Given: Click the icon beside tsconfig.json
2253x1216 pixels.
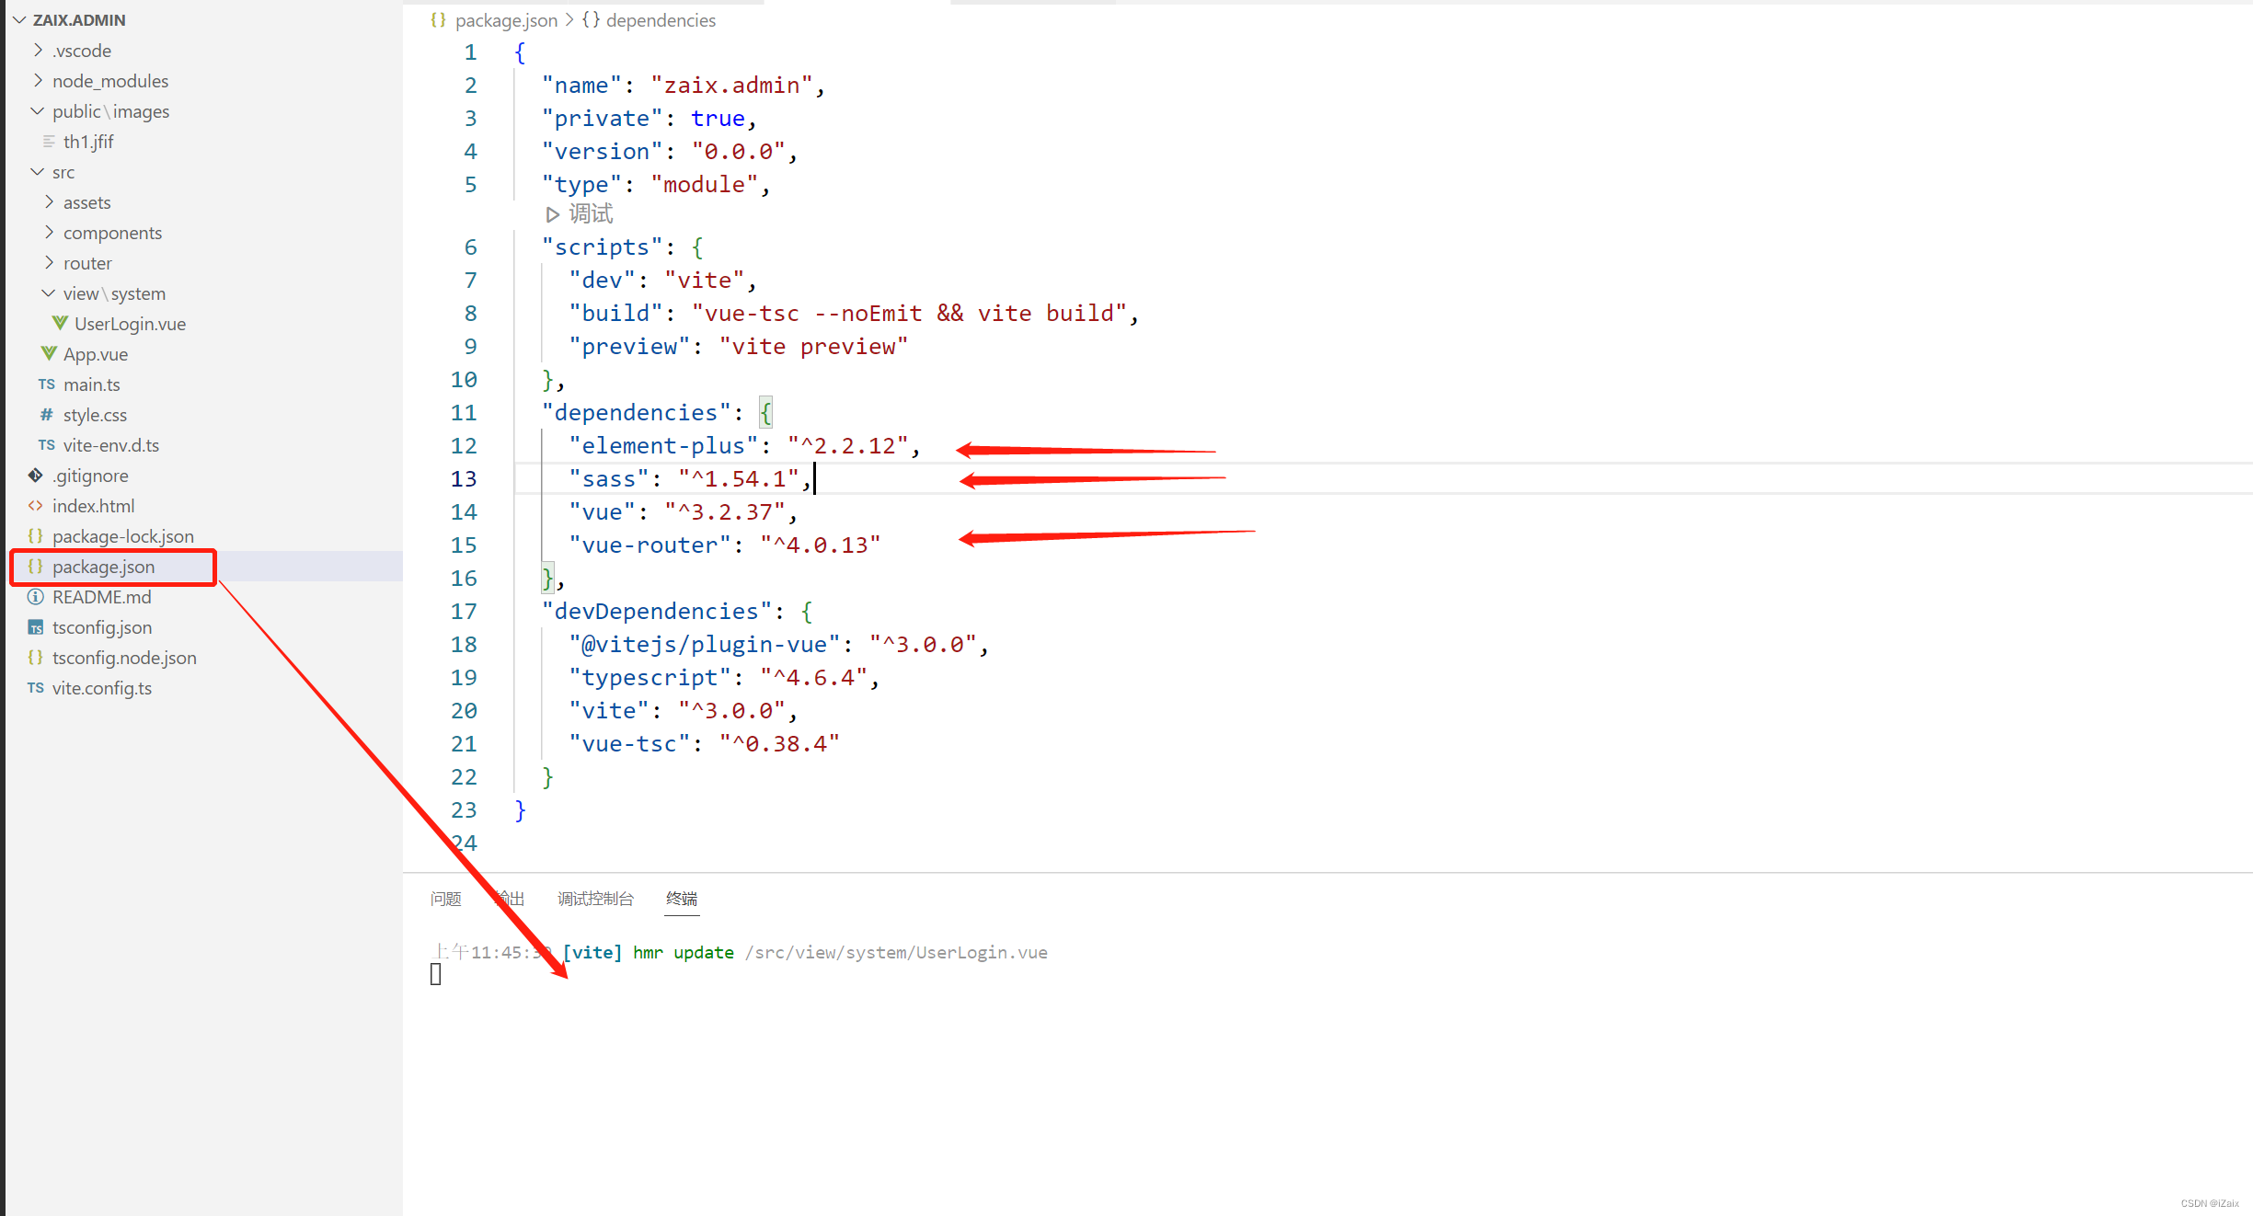Looking at the screenshot, I should click(36, 626).
